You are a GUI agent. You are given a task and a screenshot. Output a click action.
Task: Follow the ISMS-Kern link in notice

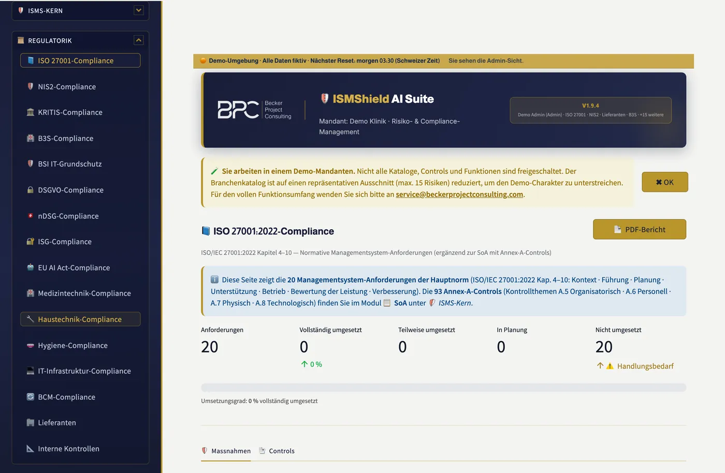click(x=455, y=303)
